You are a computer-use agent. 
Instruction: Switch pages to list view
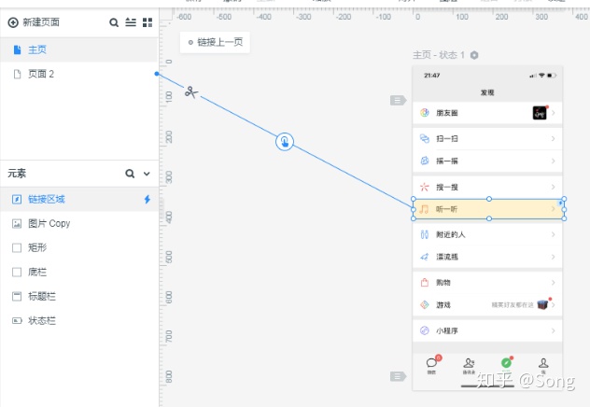click(131, 22)
